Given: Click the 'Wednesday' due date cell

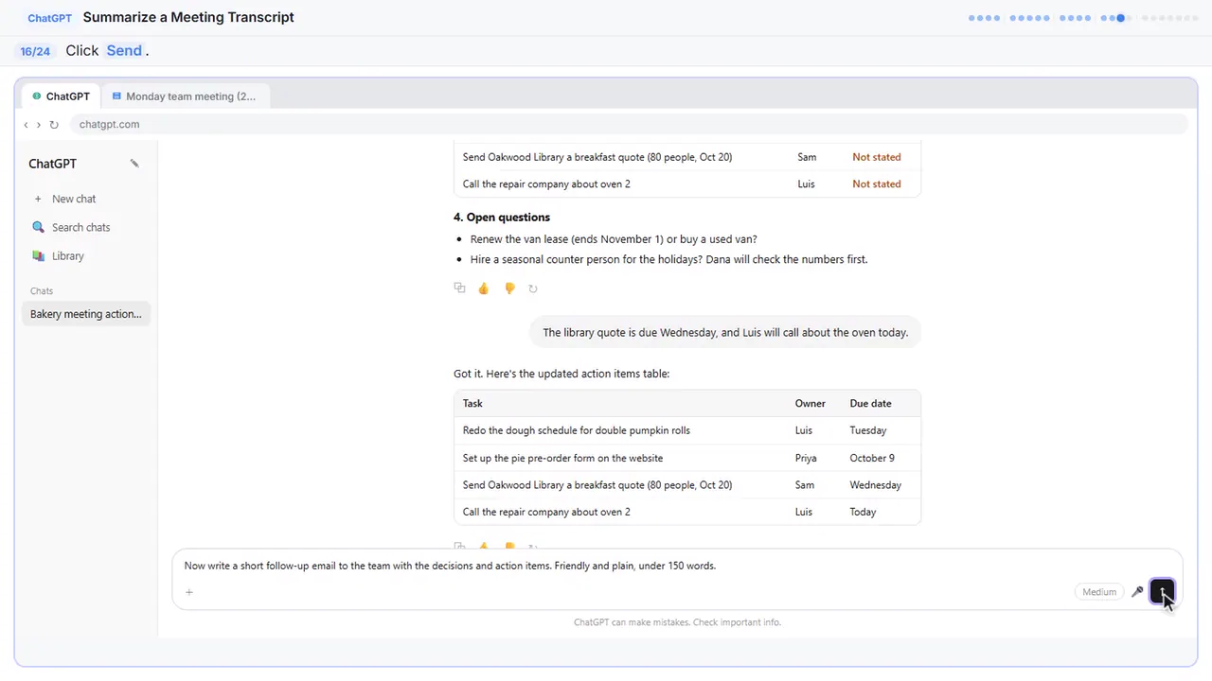Looking at the screenshot, I should [x=876, y=485].
